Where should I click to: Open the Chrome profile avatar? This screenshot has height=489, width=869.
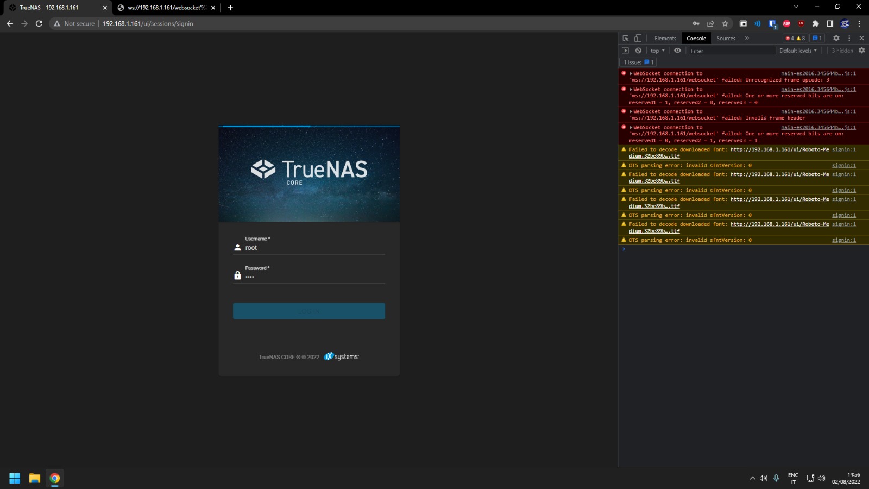coord(845,23)
